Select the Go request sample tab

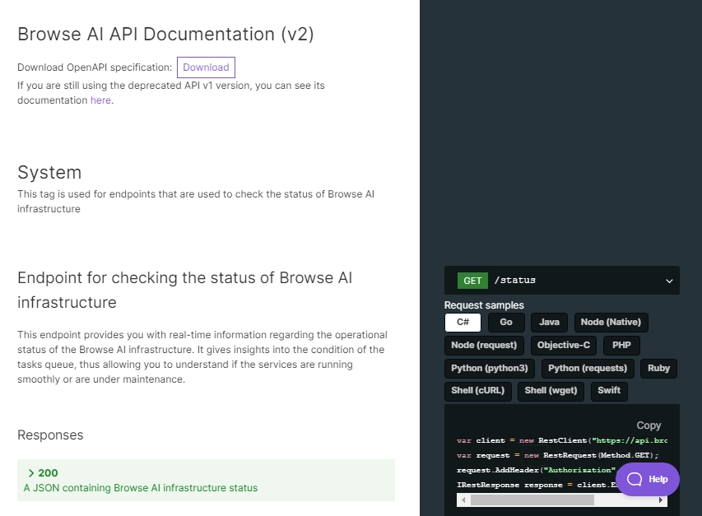tap(506, 323)
